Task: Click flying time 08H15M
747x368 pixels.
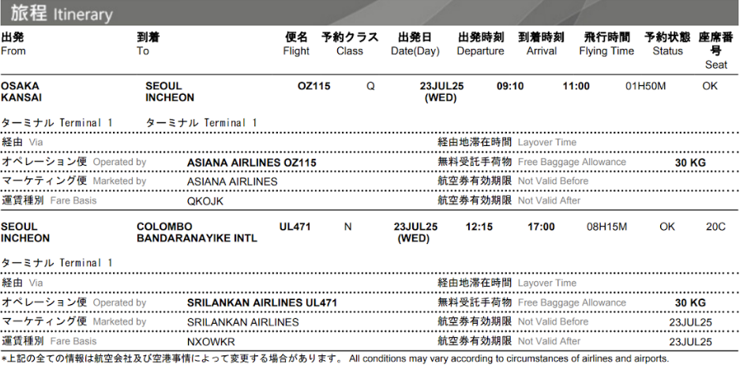Action: pos(606,227)
